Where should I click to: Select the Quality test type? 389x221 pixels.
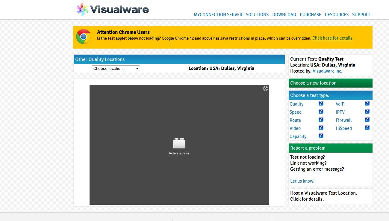tap(296, 104)
